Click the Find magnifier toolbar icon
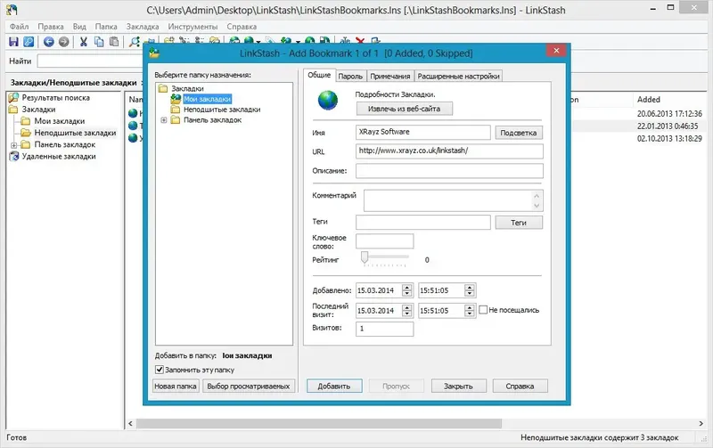 pos(135,42)
